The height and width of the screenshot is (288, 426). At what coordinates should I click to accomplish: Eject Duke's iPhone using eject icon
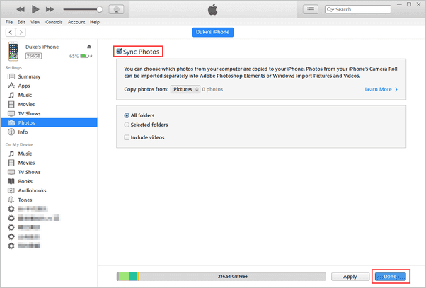tap(88, 47)
